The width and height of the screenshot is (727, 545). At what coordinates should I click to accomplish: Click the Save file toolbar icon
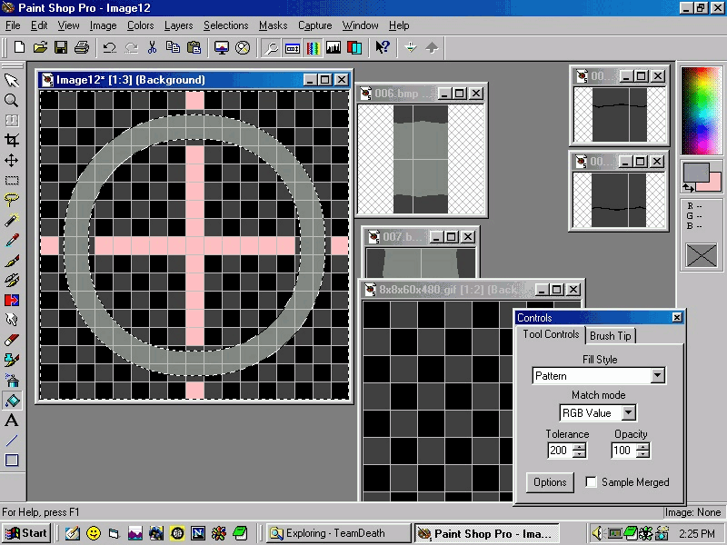point(60,47)
